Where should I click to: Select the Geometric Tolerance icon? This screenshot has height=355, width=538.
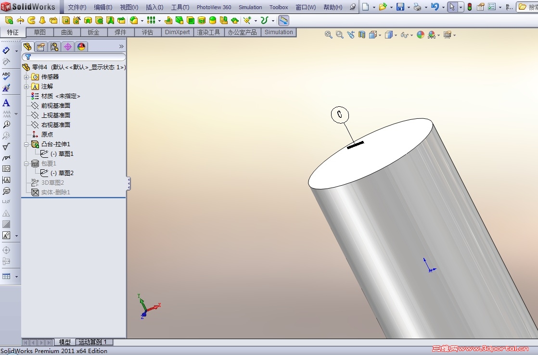6,169
